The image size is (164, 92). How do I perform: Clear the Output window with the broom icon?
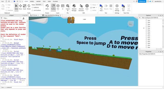23,18
